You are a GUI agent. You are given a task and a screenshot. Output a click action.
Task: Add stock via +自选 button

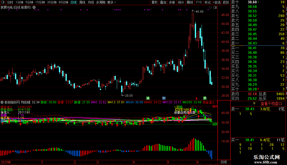pos(217,2)
